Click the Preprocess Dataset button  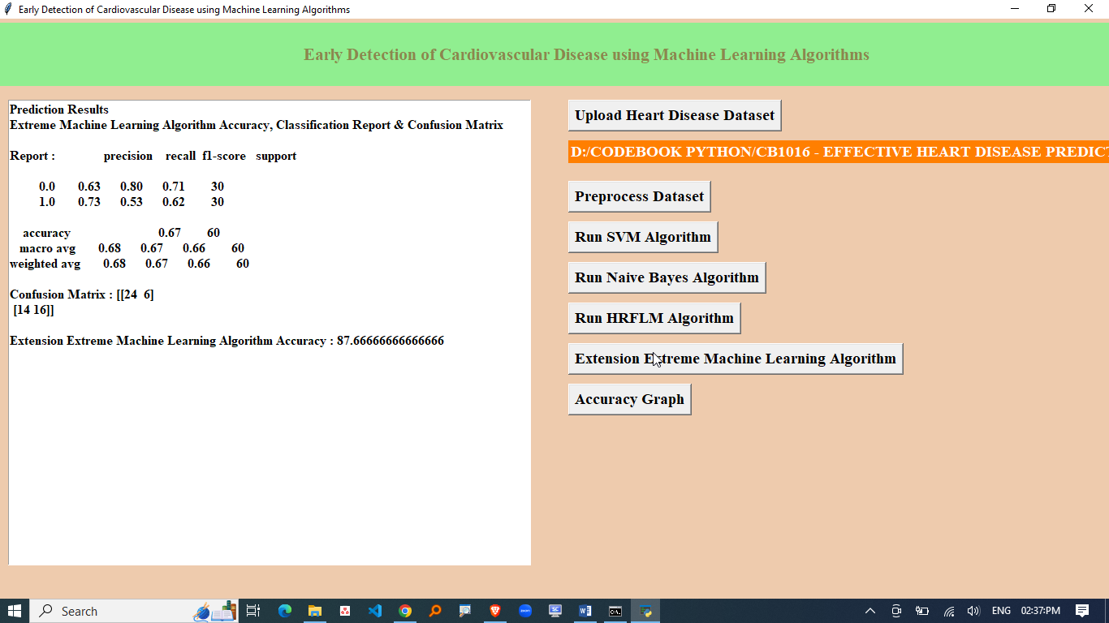click(x=640, y=196)
